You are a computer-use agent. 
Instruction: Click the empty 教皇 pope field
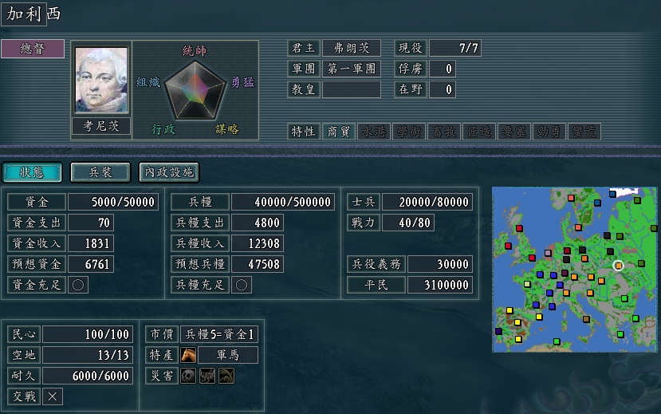tap(352, 89)
